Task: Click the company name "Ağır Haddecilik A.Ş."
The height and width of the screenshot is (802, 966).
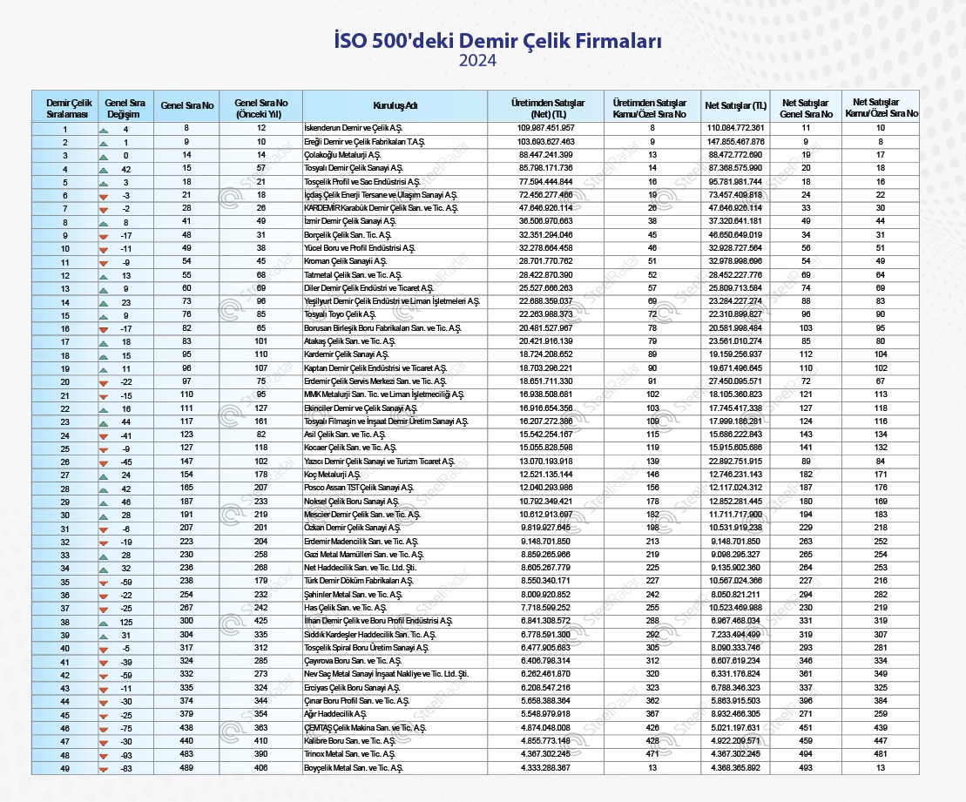Action: click(x=335, y=715)
